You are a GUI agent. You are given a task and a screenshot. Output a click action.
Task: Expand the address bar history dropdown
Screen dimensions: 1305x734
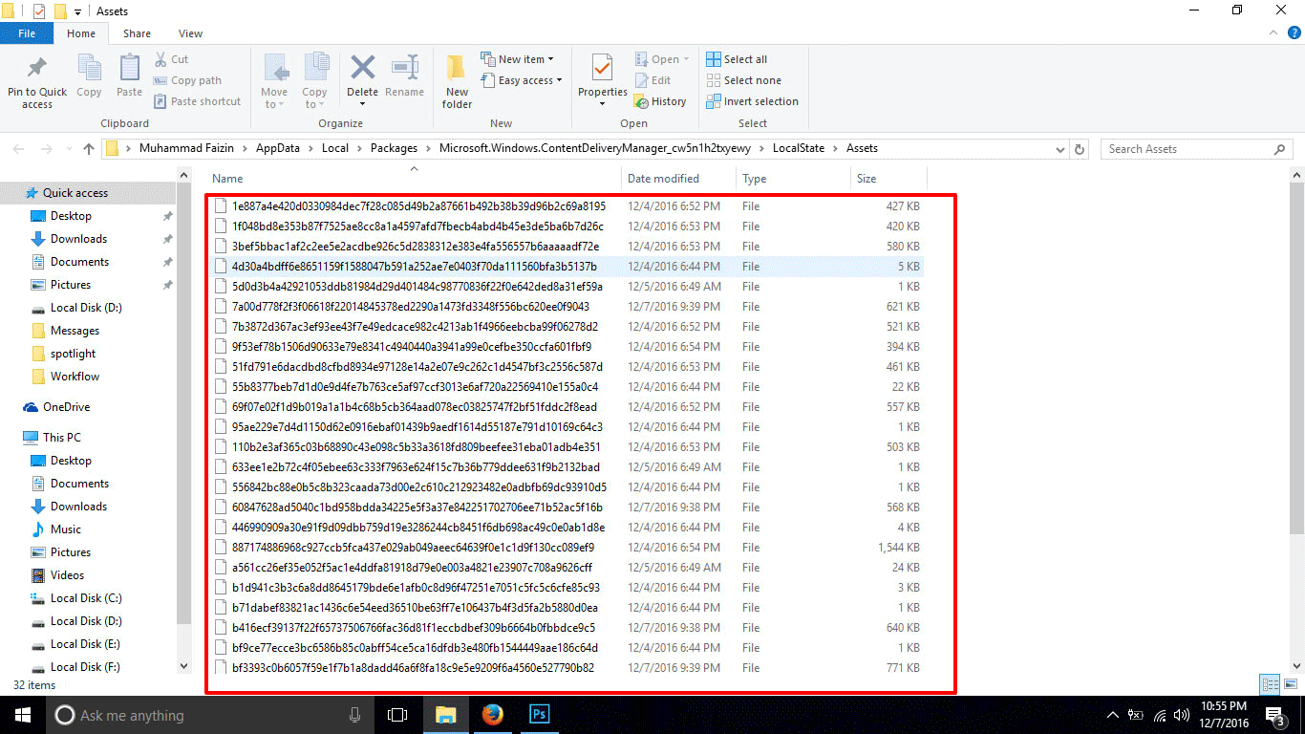click(1059, 149)
